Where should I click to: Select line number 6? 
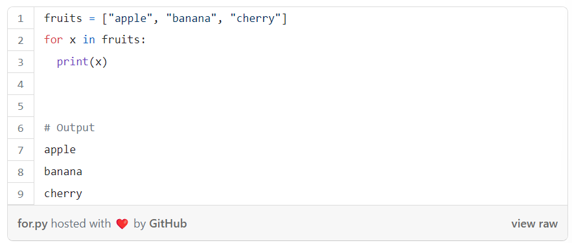pos(21,128)
